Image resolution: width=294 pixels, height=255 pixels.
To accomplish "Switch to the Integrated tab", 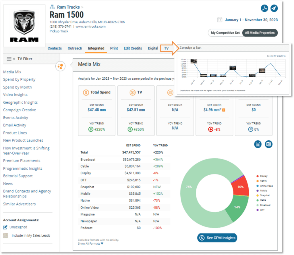I will click(x=96, y=48).
